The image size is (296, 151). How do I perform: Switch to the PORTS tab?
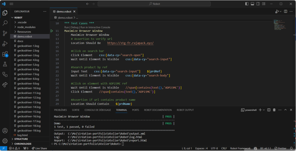[x=136, y=110]
